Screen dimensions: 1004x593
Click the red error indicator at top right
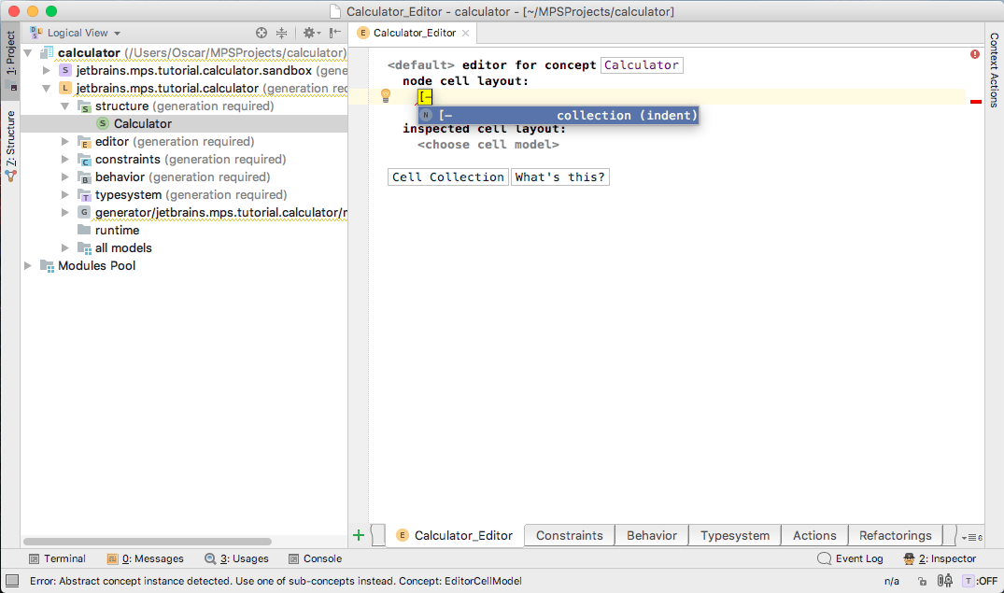[975, 55]
